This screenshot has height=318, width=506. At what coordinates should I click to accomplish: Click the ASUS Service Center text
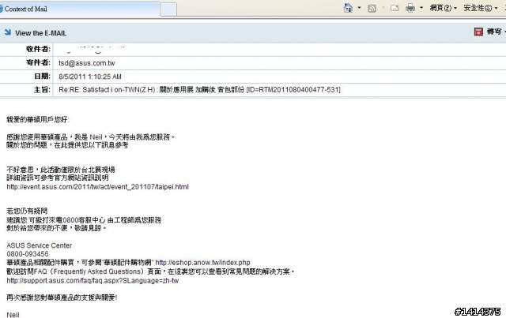(x=39, y=245)
